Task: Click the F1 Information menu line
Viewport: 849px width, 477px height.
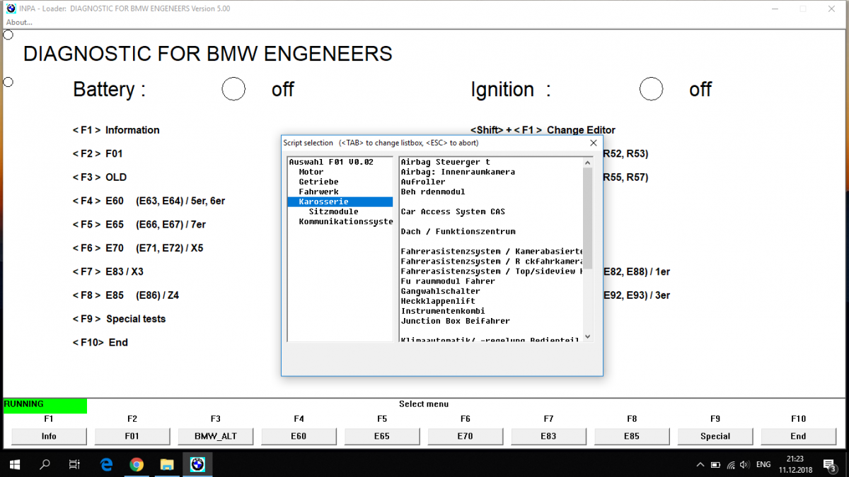Action: (116, 130)
